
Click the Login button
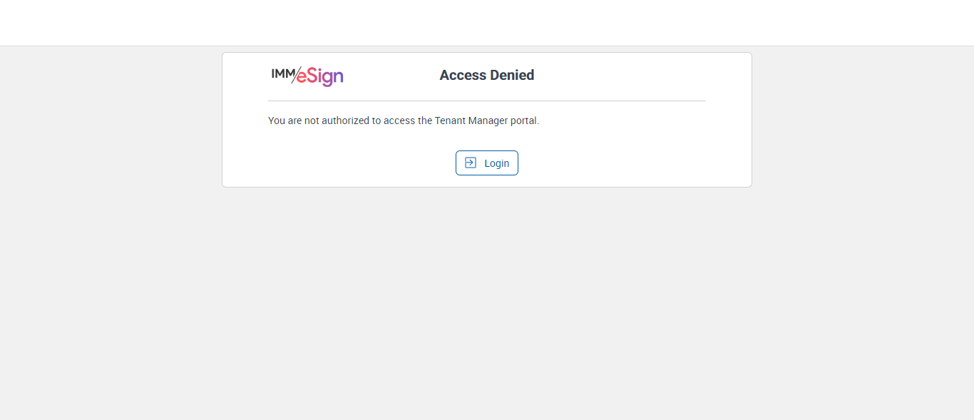[487, 163]
